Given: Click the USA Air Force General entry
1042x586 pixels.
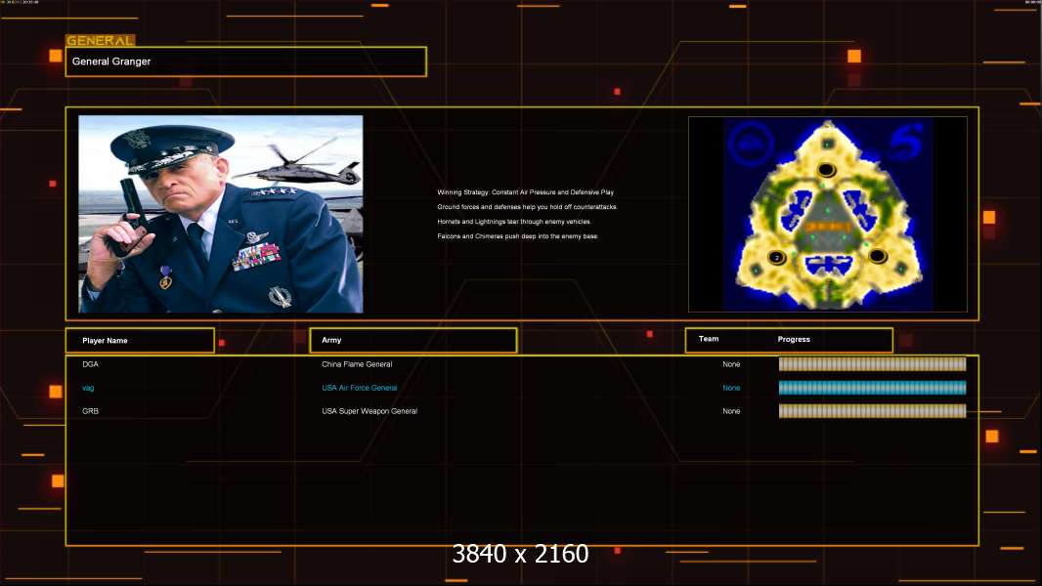Looking at the screenshot, I should (360, 389).
